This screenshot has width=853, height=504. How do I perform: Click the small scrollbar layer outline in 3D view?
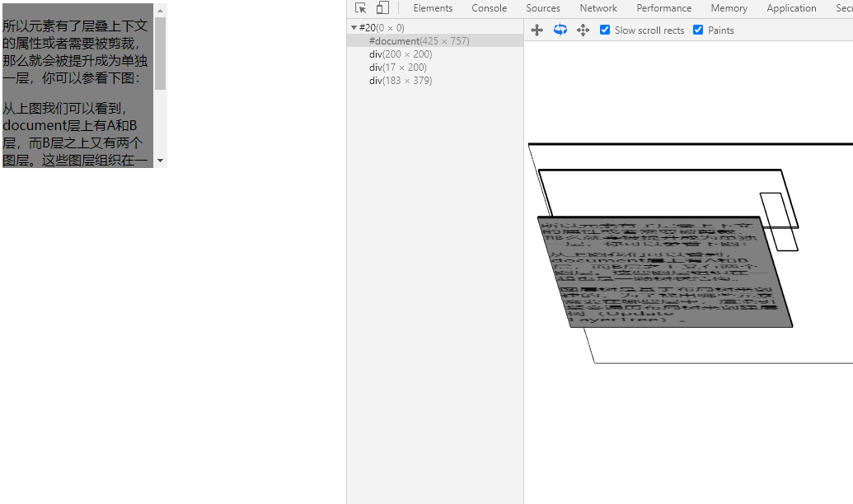(x=779, y=222)
